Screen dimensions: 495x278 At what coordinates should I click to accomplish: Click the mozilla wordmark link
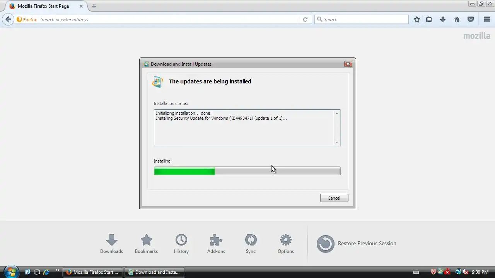click(477, 36)
